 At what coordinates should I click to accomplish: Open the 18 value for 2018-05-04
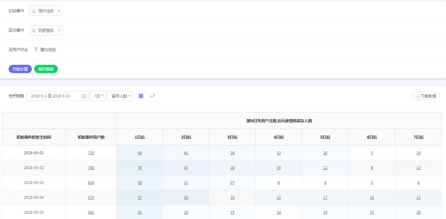(x=372, y=197)
